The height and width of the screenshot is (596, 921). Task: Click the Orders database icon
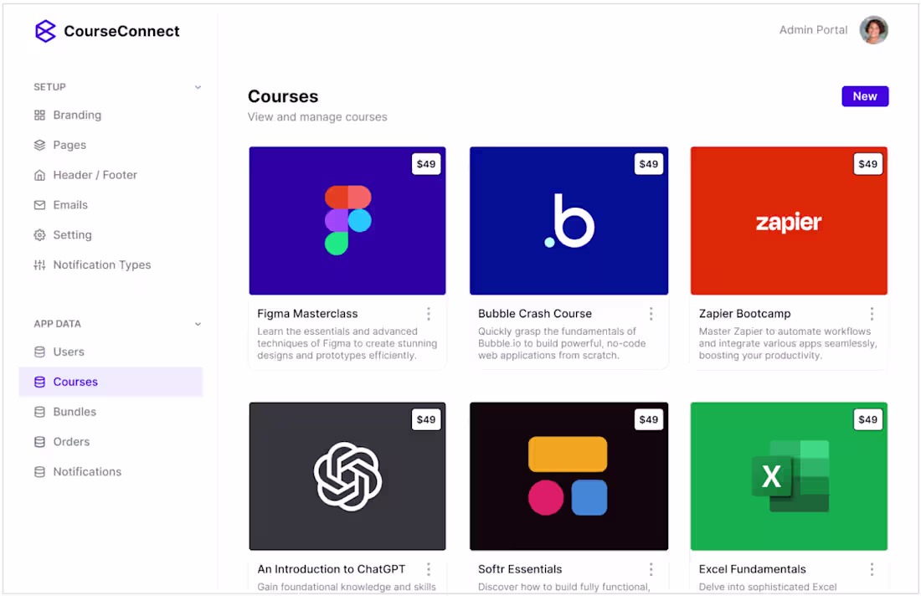click(39, 442)
